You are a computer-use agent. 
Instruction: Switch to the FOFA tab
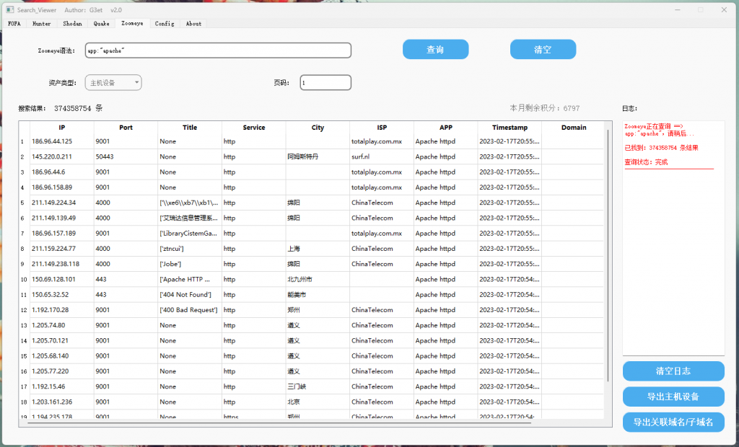[14, 24]
